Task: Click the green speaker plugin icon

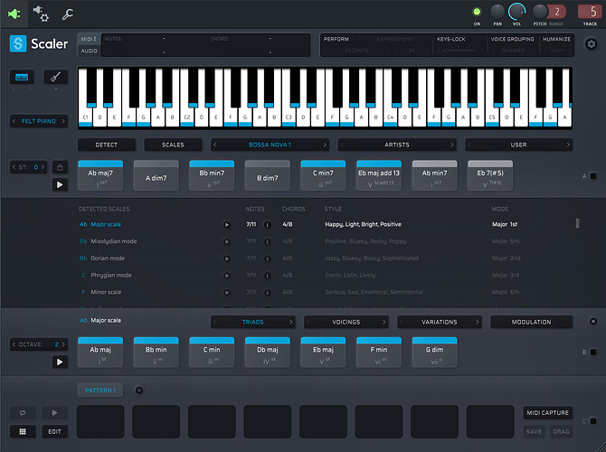Action: point(14,14)
